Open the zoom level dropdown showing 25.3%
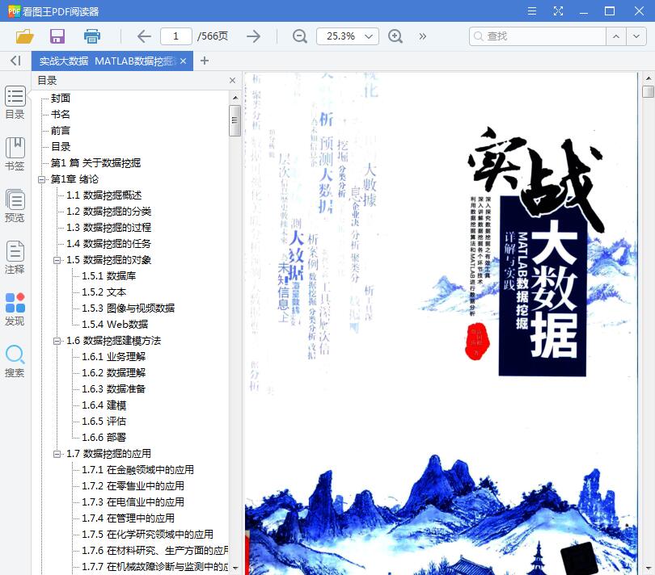 368,36
